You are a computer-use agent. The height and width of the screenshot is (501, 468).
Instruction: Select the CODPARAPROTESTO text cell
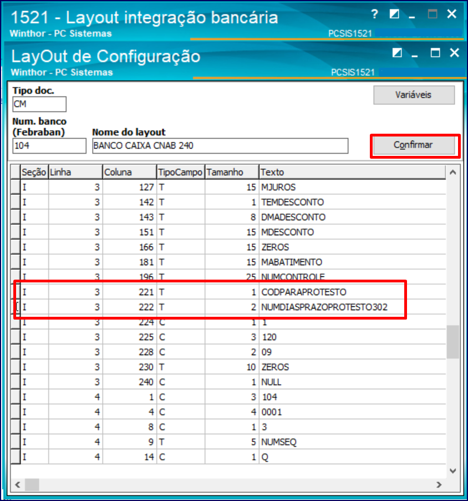[353, 292]
